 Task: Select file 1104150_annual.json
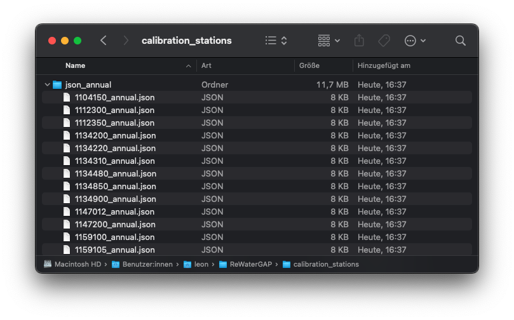point(114,97)
